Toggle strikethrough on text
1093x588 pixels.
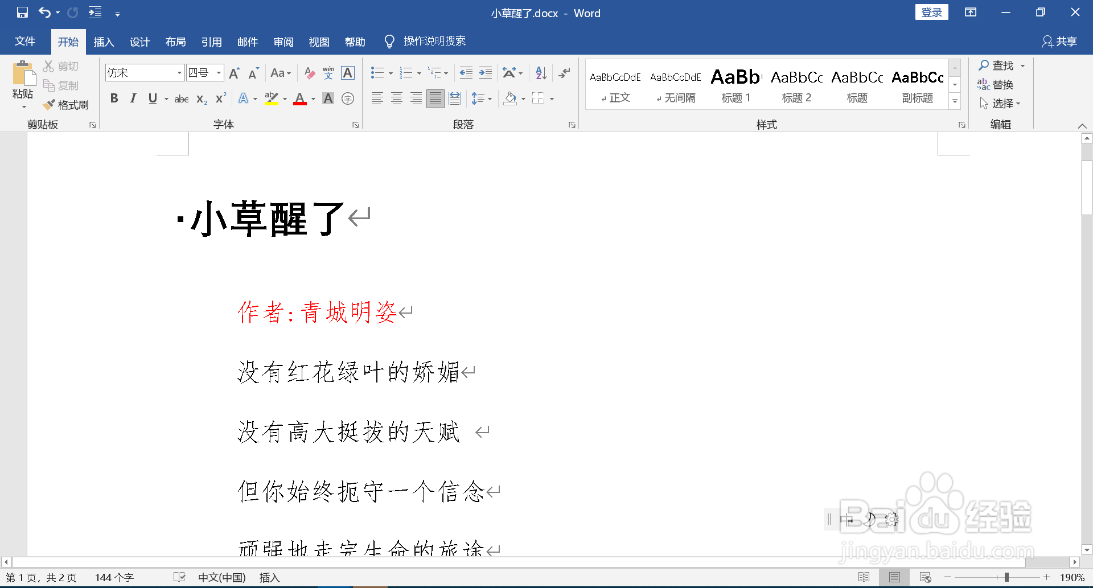pyautogui.click(x=181, y=98)
